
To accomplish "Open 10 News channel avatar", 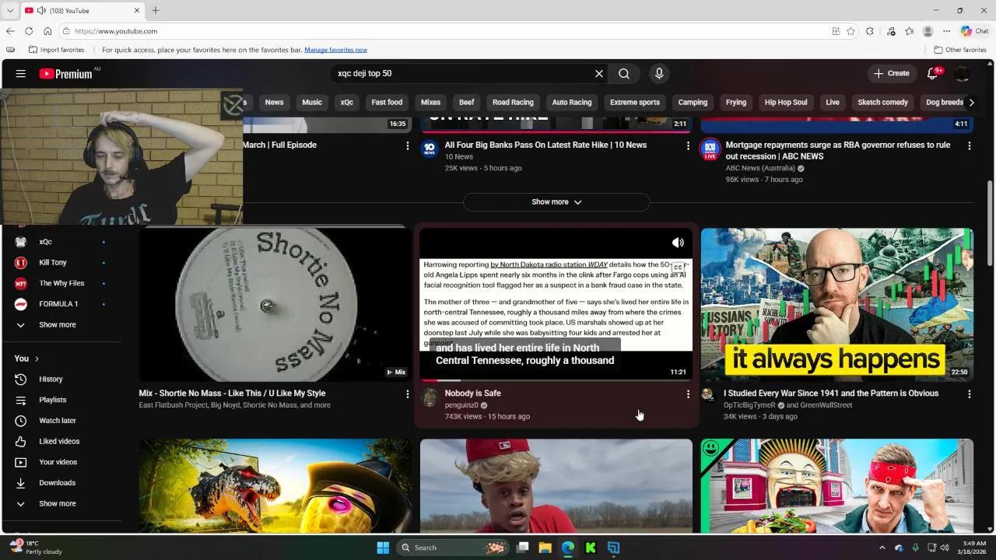I will click(430, 149).
